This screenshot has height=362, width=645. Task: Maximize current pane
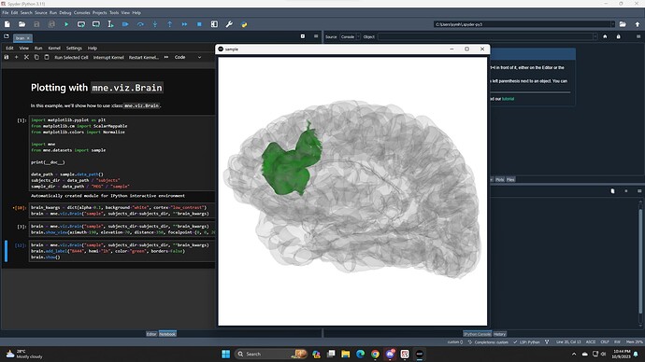214,24
